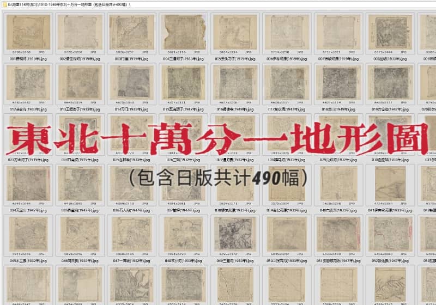
Task: Select the file name starting with 024
Action: [80, 160]
